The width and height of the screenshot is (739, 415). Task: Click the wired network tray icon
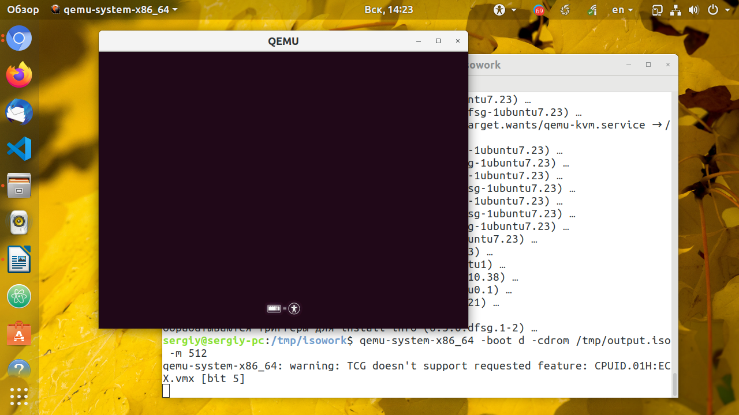675,10
